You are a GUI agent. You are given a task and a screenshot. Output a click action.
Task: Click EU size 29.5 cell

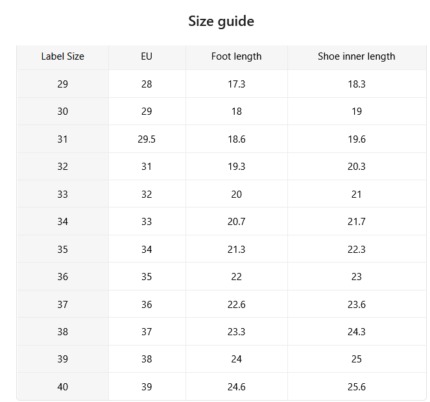point(147,139)
